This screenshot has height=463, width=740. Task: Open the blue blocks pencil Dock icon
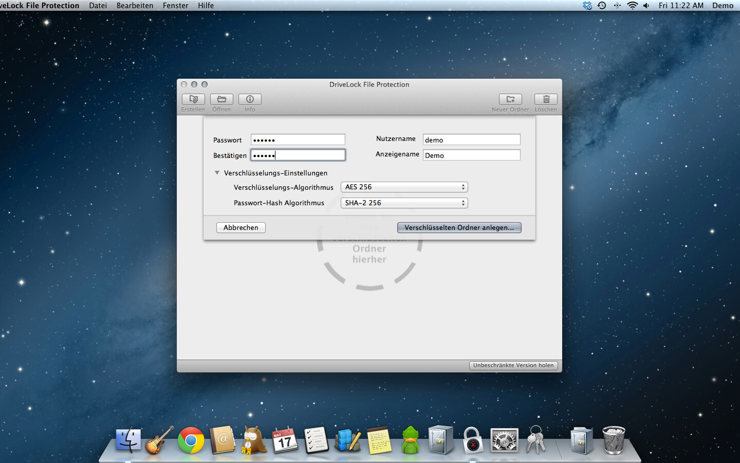(x=347, y=440)
